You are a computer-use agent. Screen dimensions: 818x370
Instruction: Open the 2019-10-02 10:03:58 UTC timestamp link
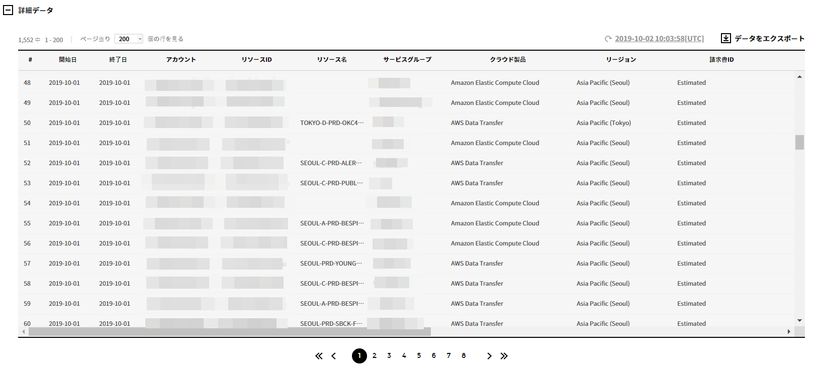pyautogui.click(x=659, y=39)
